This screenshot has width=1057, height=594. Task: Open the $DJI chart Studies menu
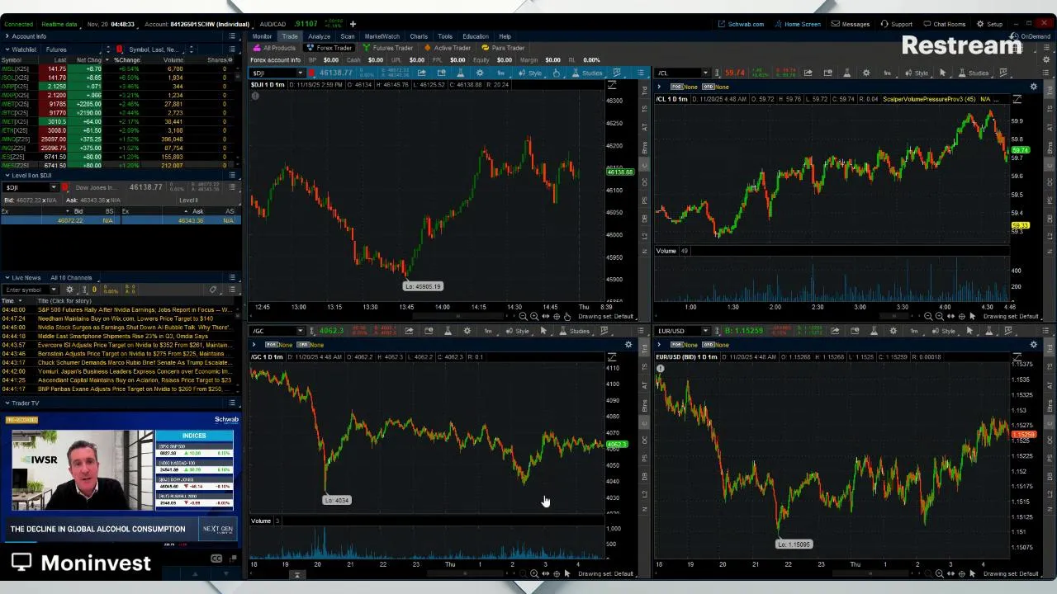tap(587, 73)
